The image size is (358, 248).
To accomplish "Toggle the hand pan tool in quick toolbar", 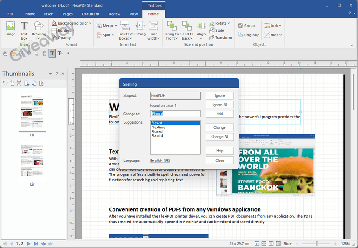I will 44,54.
